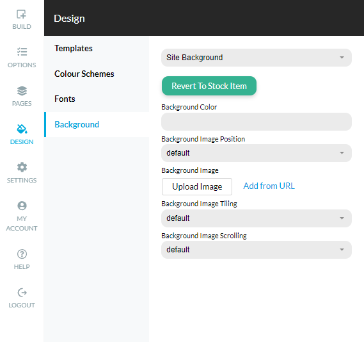
Task: Follow the Add from URL link
Action: point(269,186)
